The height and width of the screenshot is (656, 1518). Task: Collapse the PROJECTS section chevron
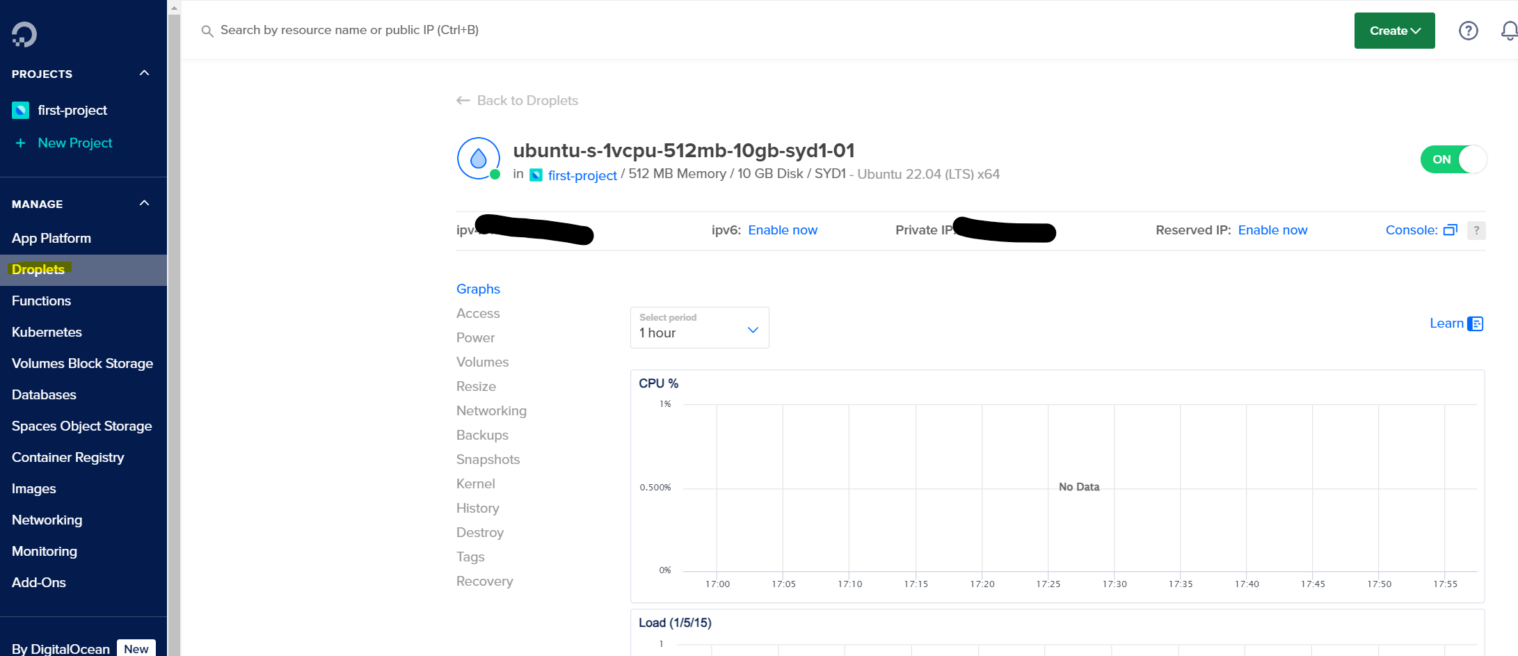(145, 74)
